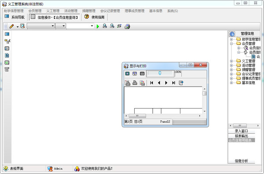Open the first wide combo box in toolbar
Image resolution: width=264 pixels, height=174 pixels.
(41, 26)
